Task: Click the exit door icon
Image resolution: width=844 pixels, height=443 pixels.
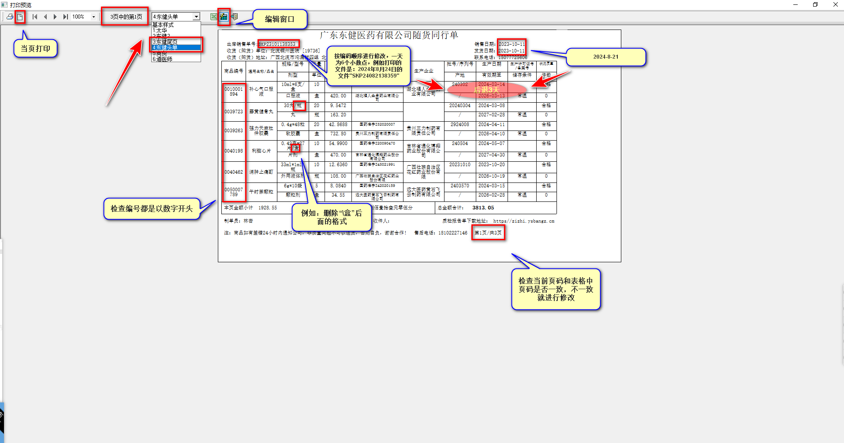Action: click(x=234, y=17)
